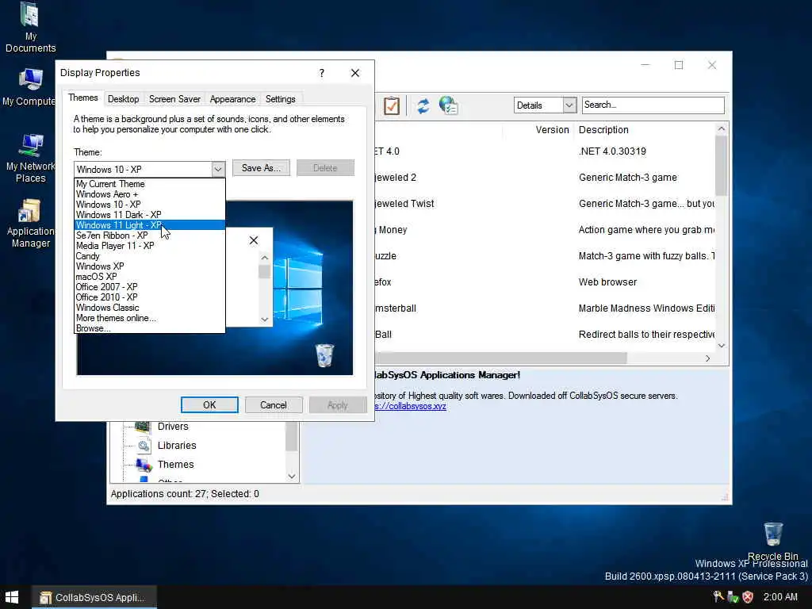
Task: Click OK in Display Properties
Action: [209, 405]
